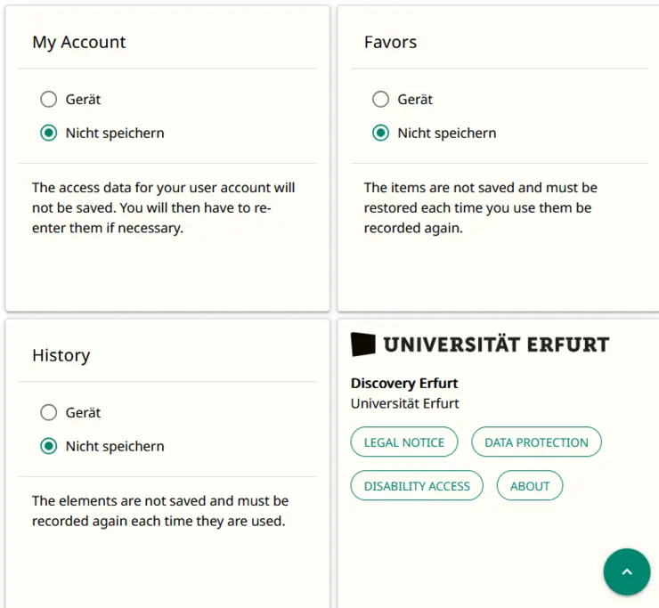Click the Favors items not saved description
The height and width of the screenshot is (608, 659).
(480, 207)
